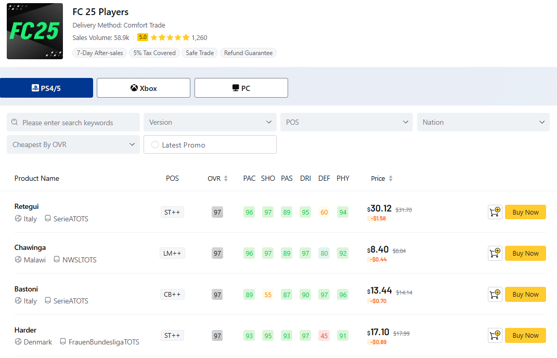This screenshot has width=557, height=358.
Task: Click the Chawinga product name
Action: 30,247
